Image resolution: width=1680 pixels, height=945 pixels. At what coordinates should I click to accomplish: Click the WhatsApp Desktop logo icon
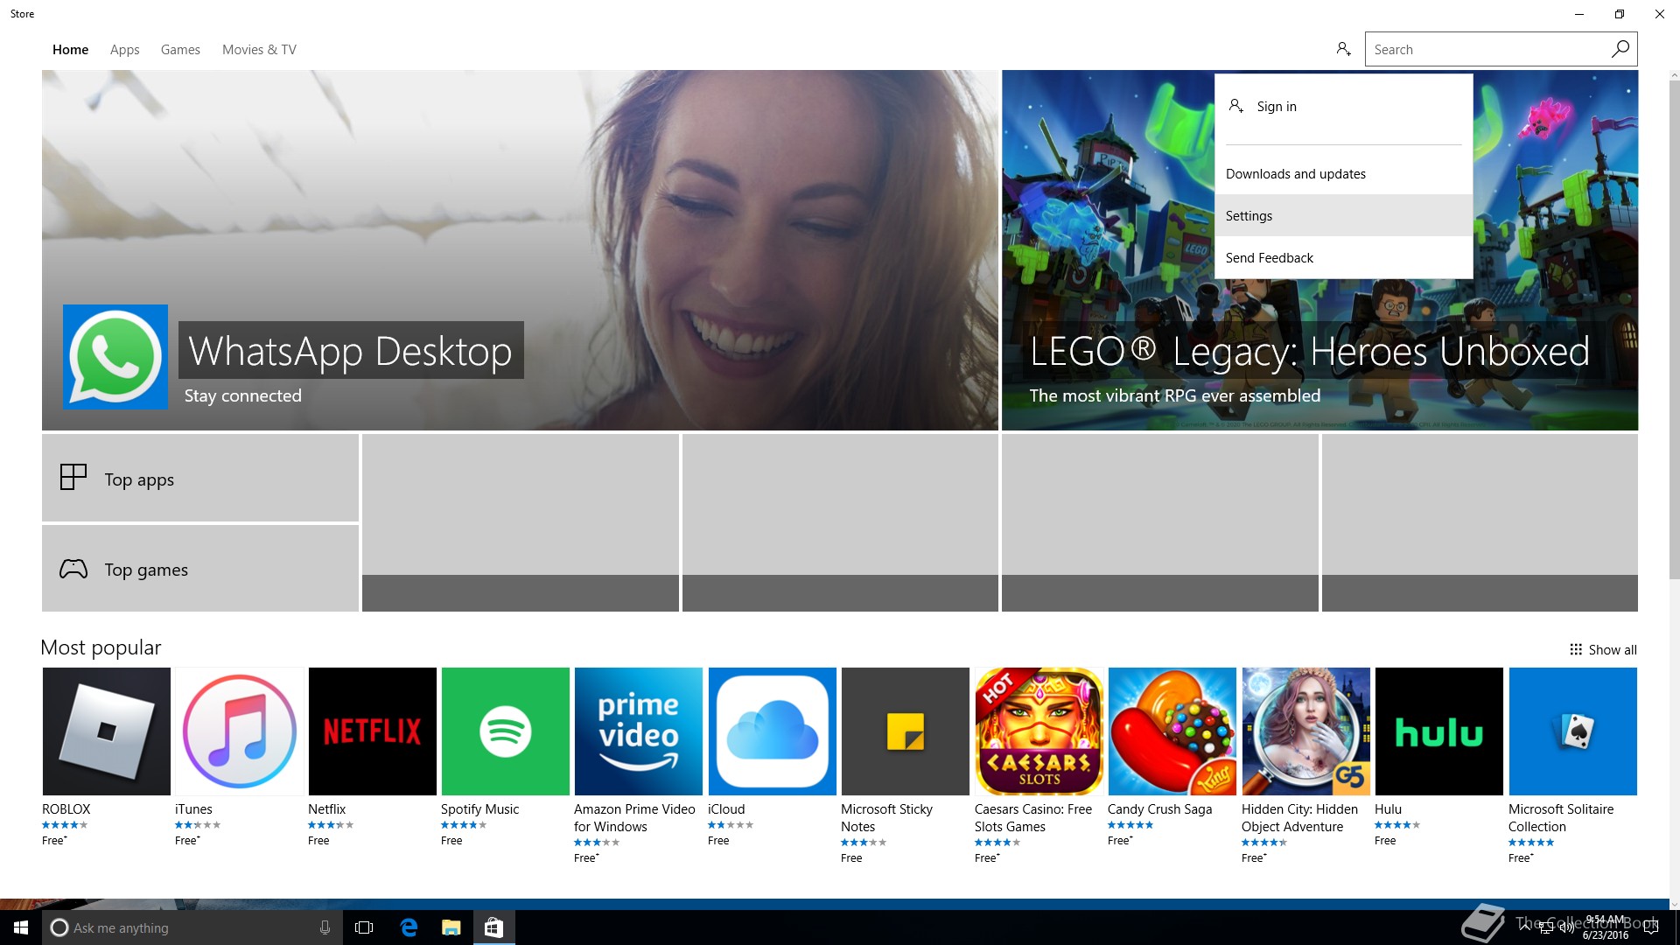point(115,357)
